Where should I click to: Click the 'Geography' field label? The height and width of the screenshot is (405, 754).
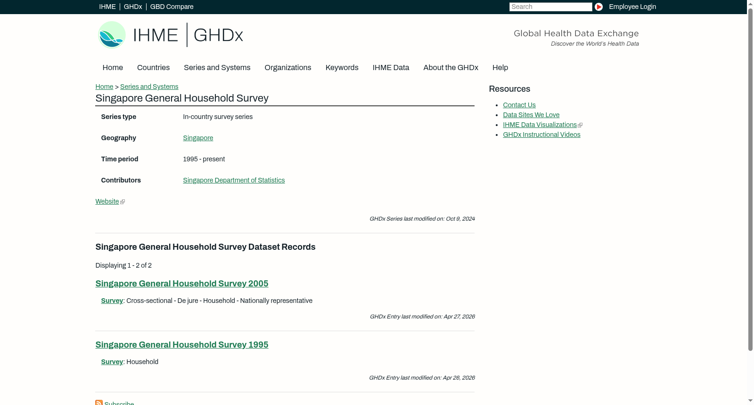pos(118,138)
